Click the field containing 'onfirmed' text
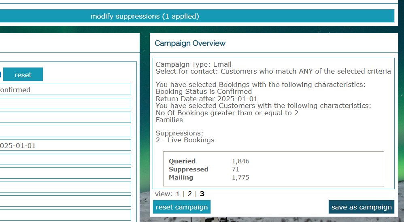Viewport: 404px width, 222px height. coord(66,89)
